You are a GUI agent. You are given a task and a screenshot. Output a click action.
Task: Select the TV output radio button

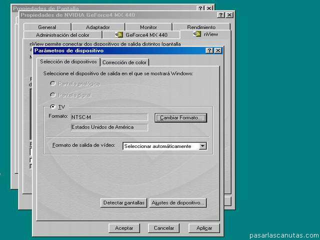tap(53, 107)
